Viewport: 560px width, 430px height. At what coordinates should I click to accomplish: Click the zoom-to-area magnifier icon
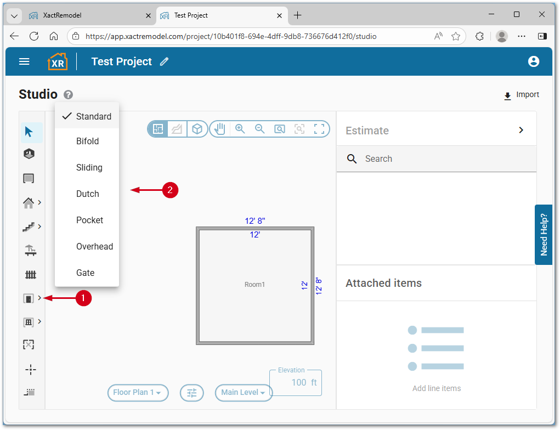click(x=279, y=128)
